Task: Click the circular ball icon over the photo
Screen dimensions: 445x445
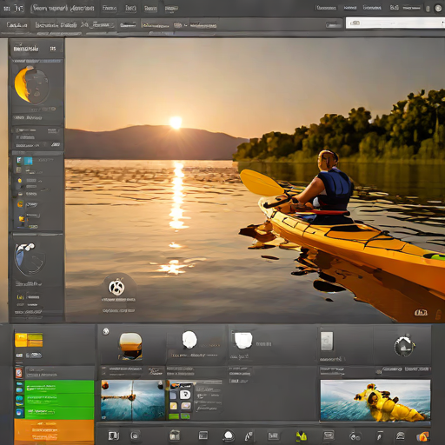Action: pyautogui.click(x=116, y=287)
